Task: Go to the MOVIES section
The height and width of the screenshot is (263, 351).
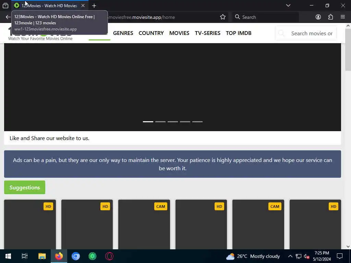Action: pos(179,33)
